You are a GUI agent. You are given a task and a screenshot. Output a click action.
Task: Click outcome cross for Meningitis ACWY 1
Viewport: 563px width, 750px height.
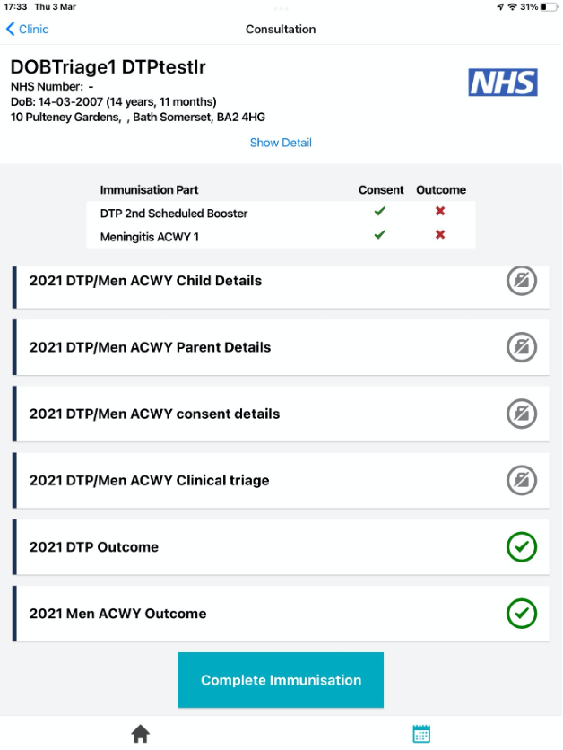tap(440, 235)
